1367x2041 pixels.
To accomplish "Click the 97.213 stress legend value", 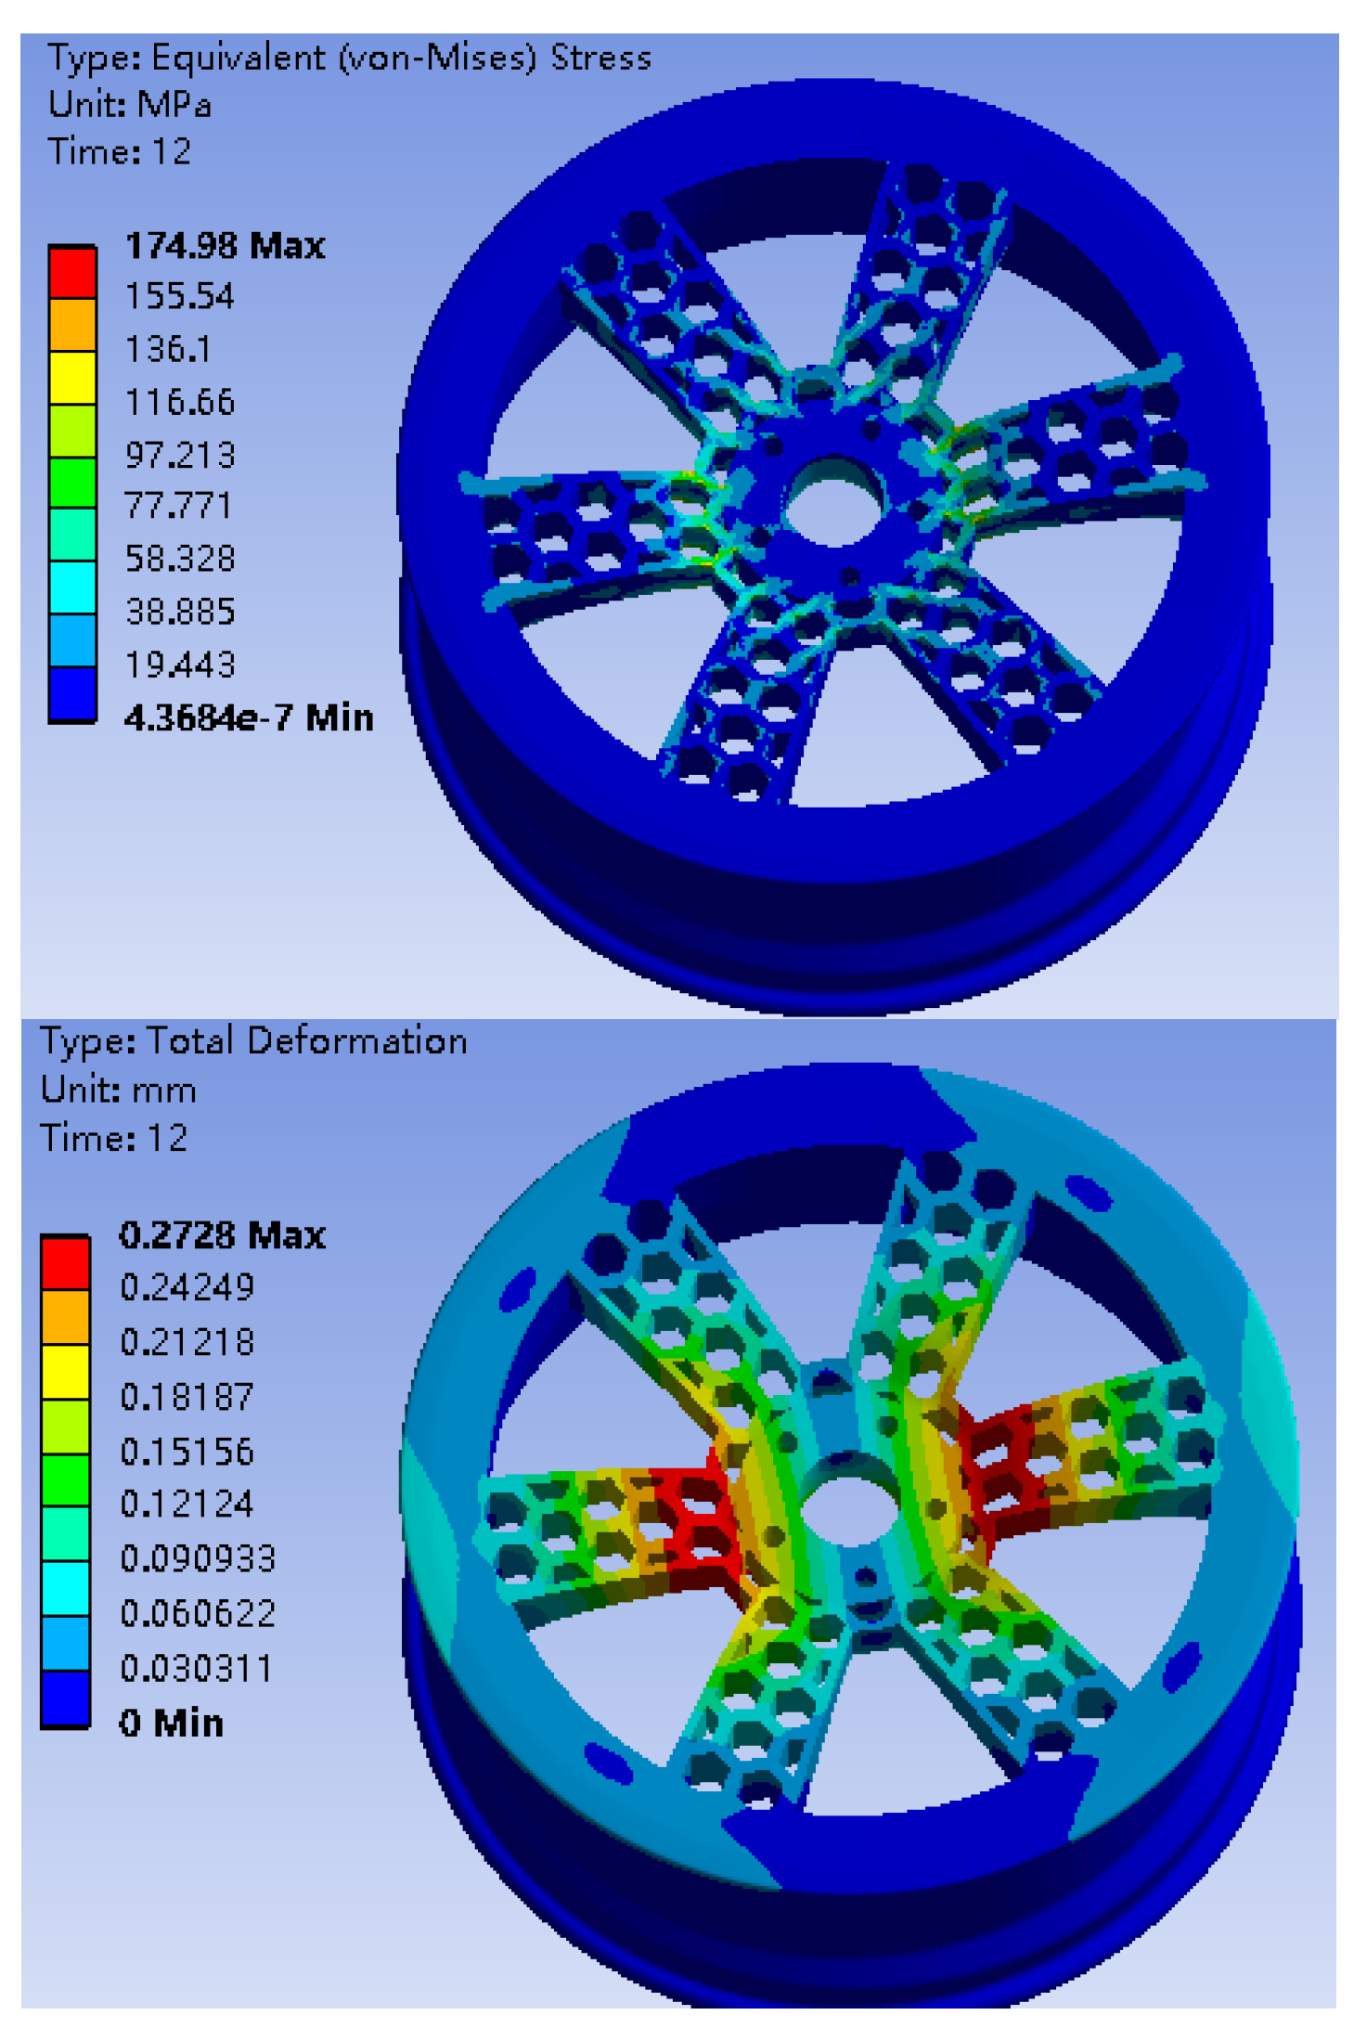I will [180, 455].
